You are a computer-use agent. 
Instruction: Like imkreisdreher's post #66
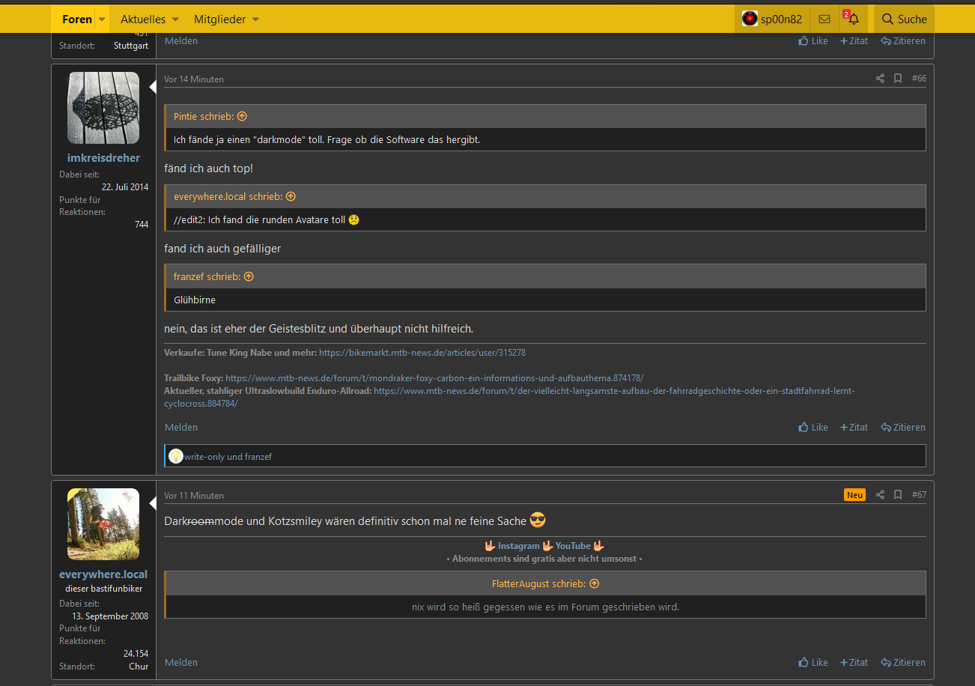[813, 428]
